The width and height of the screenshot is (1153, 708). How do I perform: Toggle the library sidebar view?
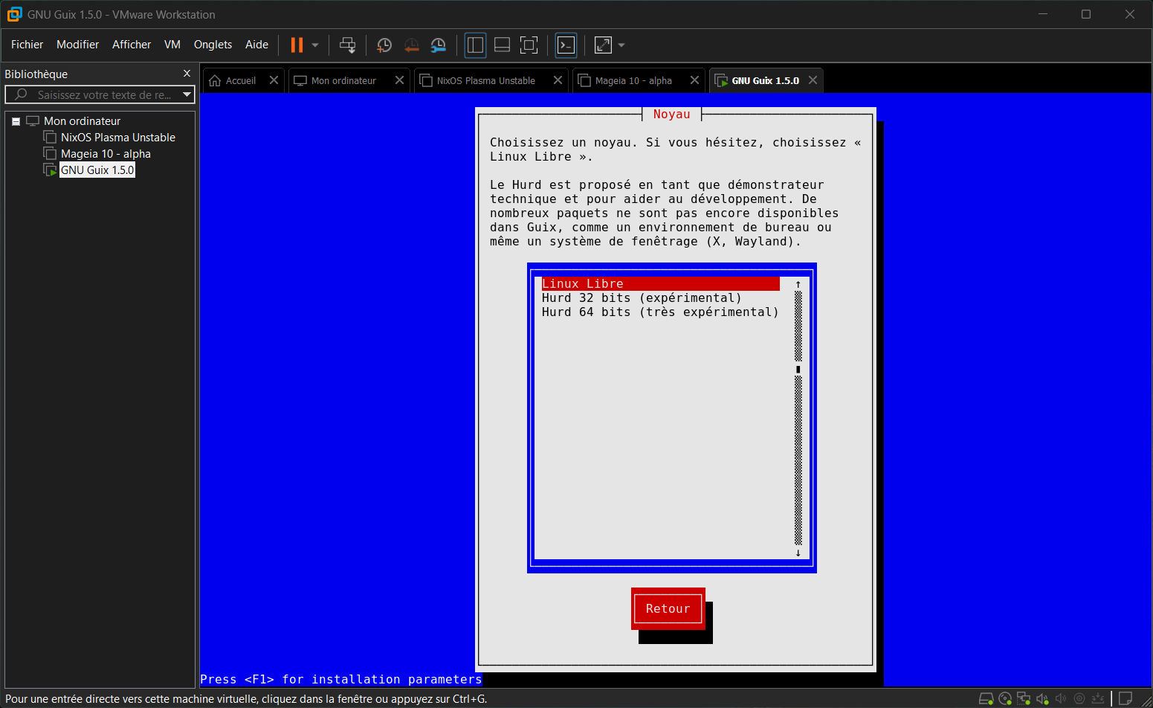pos(476,45)
